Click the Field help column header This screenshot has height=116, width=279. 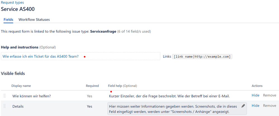122,86
